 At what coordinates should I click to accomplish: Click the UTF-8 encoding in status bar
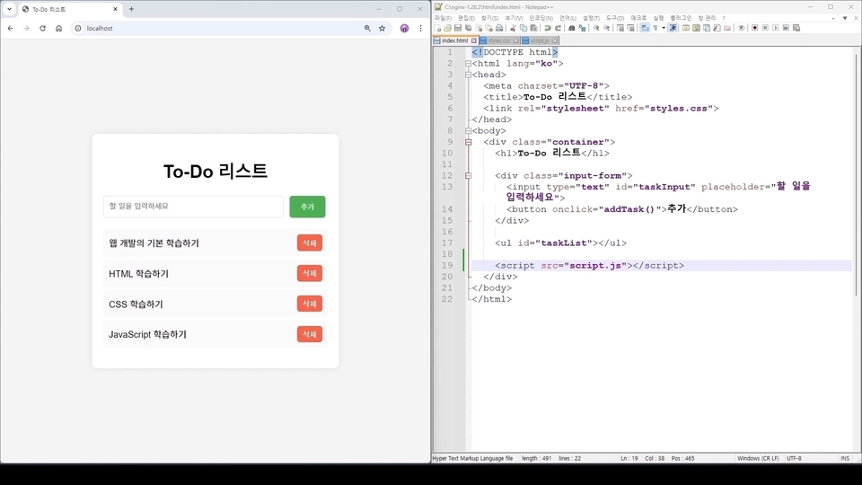pos(794,458)
